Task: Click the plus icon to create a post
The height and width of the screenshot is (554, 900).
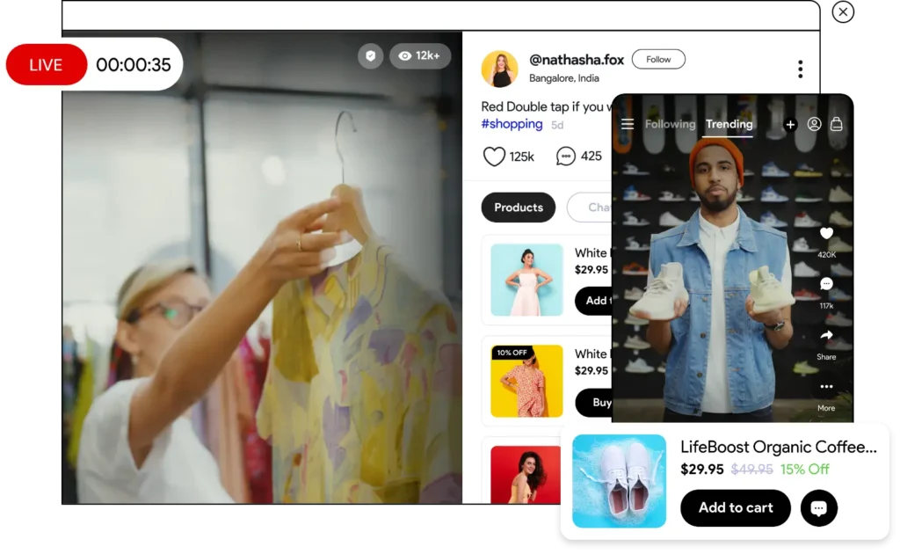Action: click(790, 125)
